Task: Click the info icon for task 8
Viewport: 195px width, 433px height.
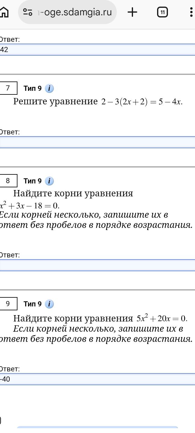Action: pos(49,181)
